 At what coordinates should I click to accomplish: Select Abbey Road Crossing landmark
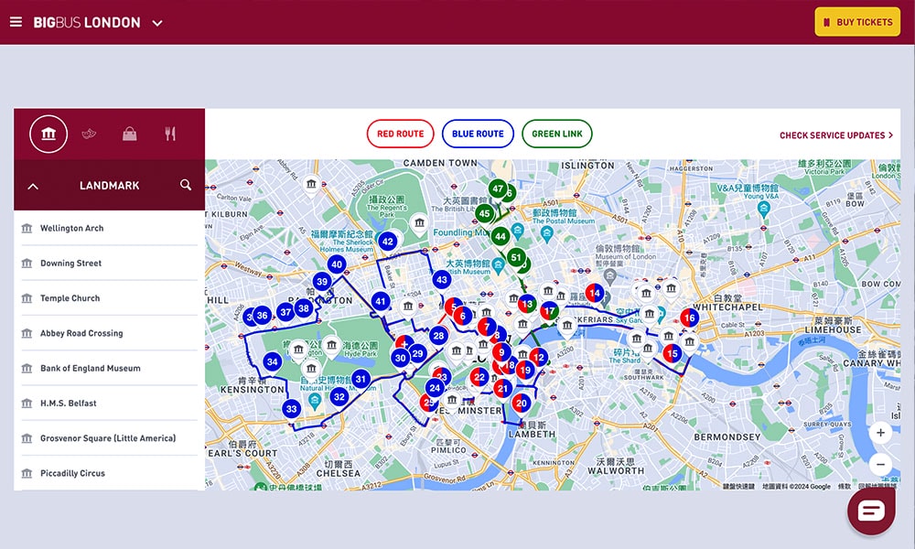pos(109,333)
